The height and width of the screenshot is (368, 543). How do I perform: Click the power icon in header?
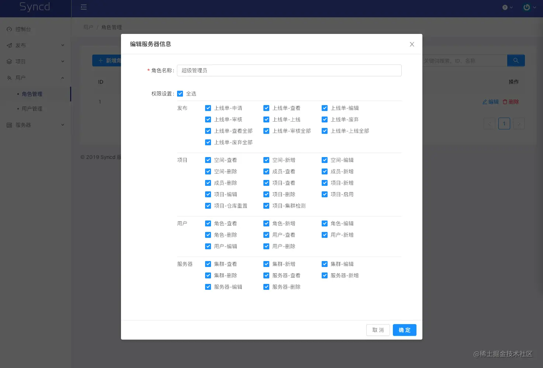pos(527,7)
